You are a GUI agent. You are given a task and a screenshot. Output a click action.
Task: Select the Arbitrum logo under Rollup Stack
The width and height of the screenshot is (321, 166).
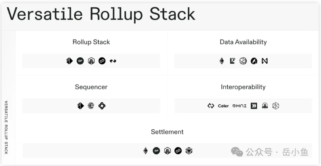coord(91,61)
